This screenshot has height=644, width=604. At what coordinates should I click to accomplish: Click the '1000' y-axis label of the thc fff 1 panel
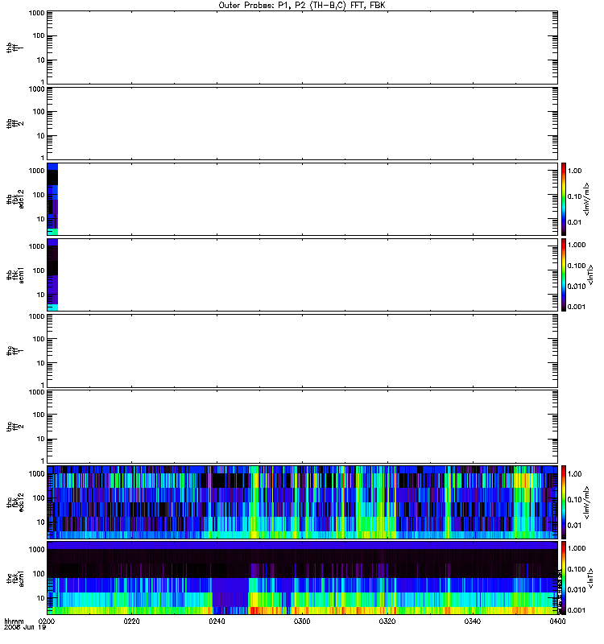36,316
